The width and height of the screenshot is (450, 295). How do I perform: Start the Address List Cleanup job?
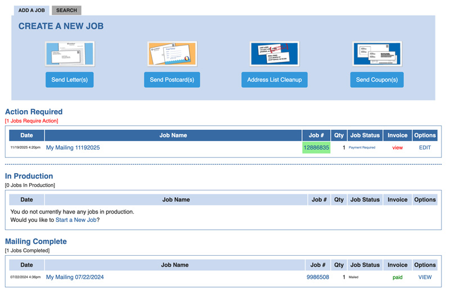pyautogui.click(x=274, y=80)
